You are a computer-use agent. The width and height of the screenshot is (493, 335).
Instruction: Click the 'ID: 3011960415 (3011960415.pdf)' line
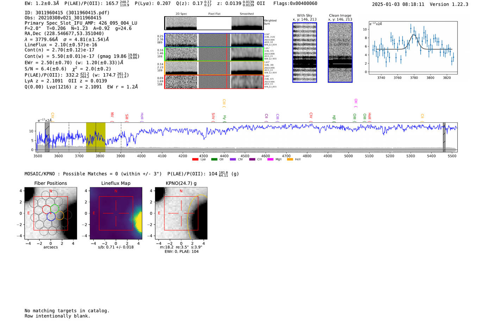click(67, 13)
